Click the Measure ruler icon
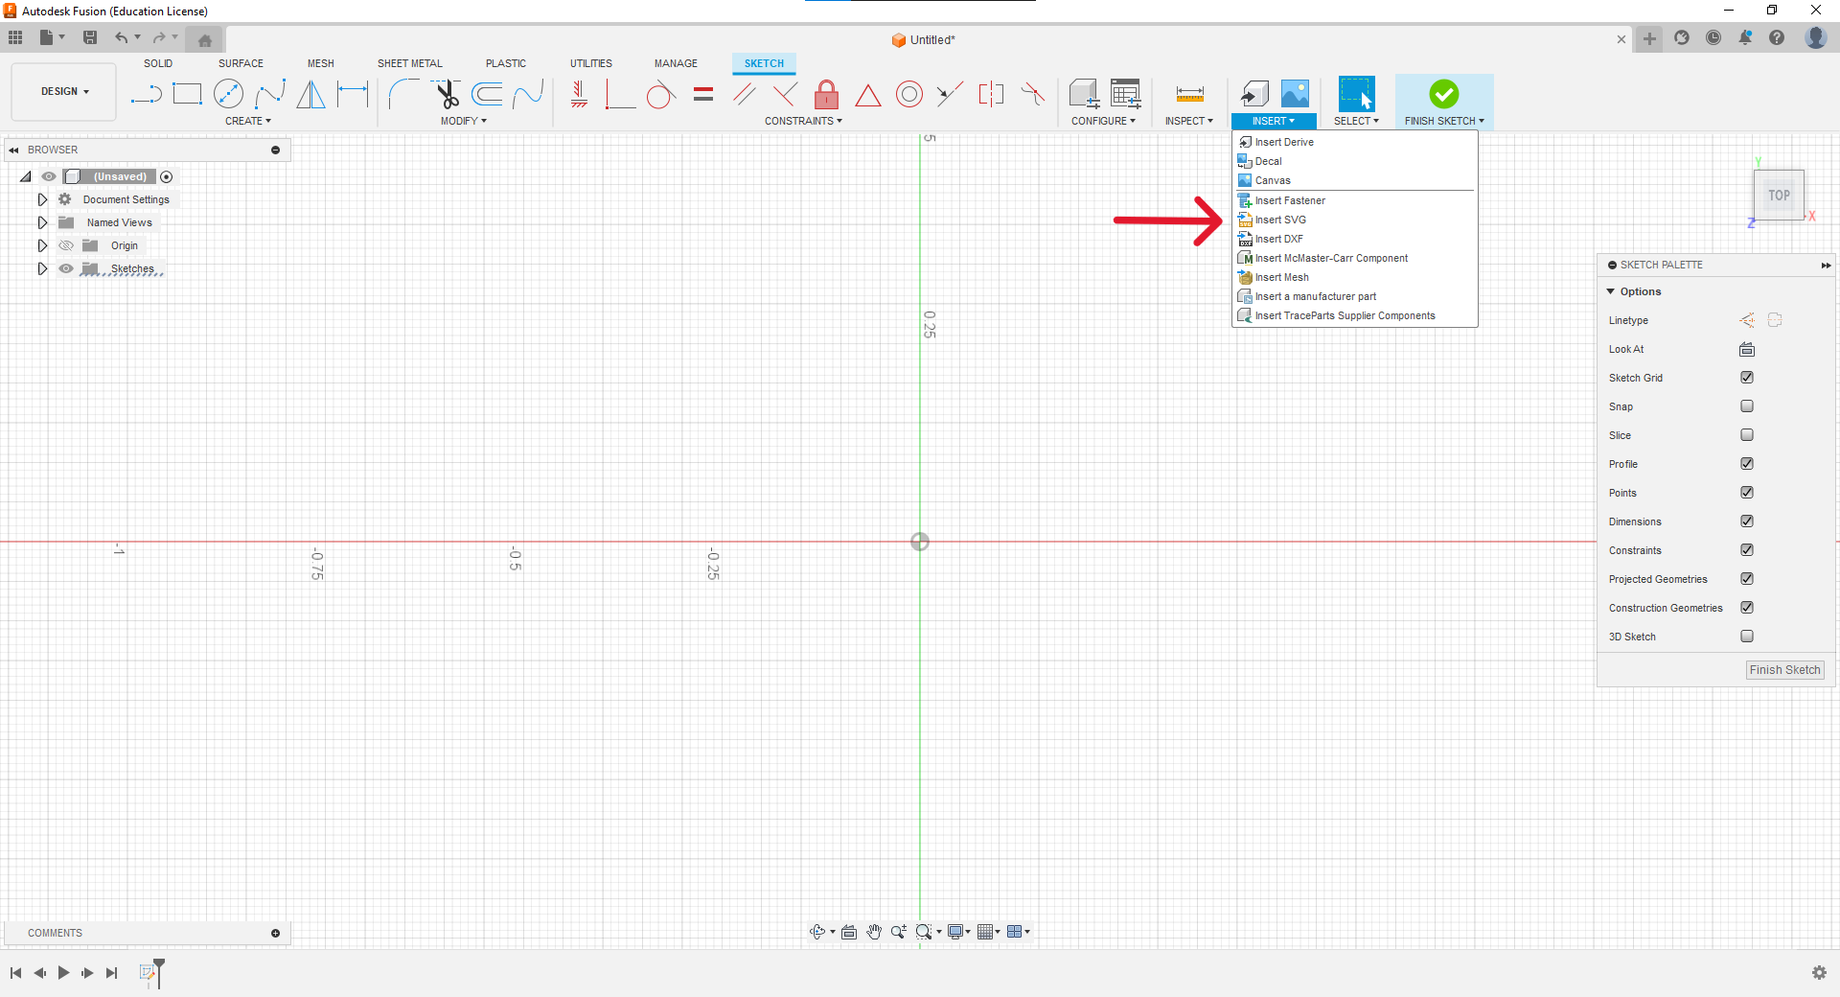1840x997 pixels. pos(1189,94)
